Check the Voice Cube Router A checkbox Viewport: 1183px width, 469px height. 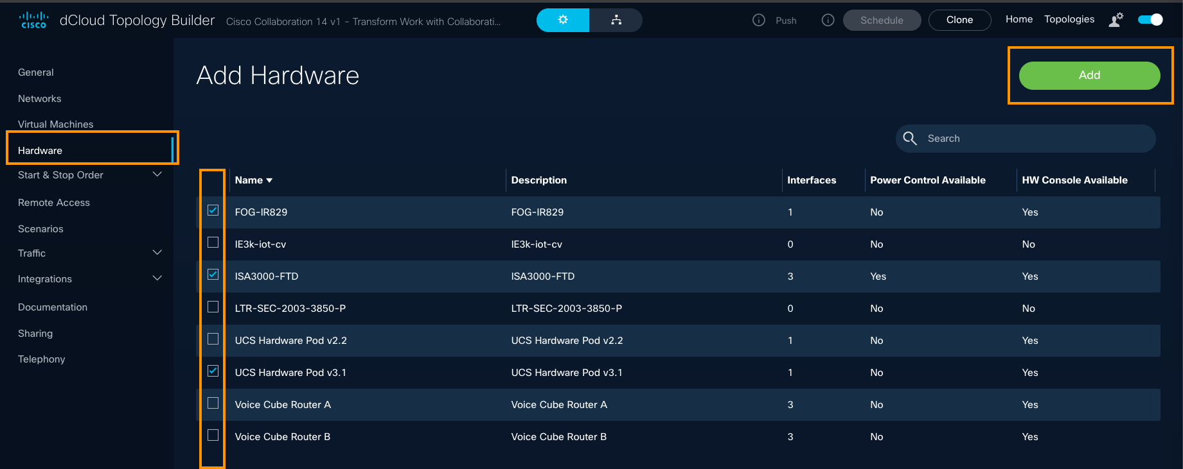213,403
